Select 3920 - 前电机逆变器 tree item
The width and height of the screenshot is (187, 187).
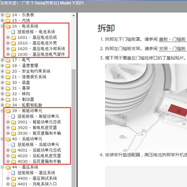[37, 128]
